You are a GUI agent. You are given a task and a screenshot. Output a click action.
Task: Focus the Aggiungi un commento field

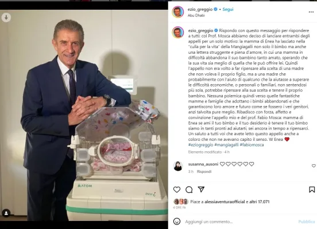(x=239, y=222)
